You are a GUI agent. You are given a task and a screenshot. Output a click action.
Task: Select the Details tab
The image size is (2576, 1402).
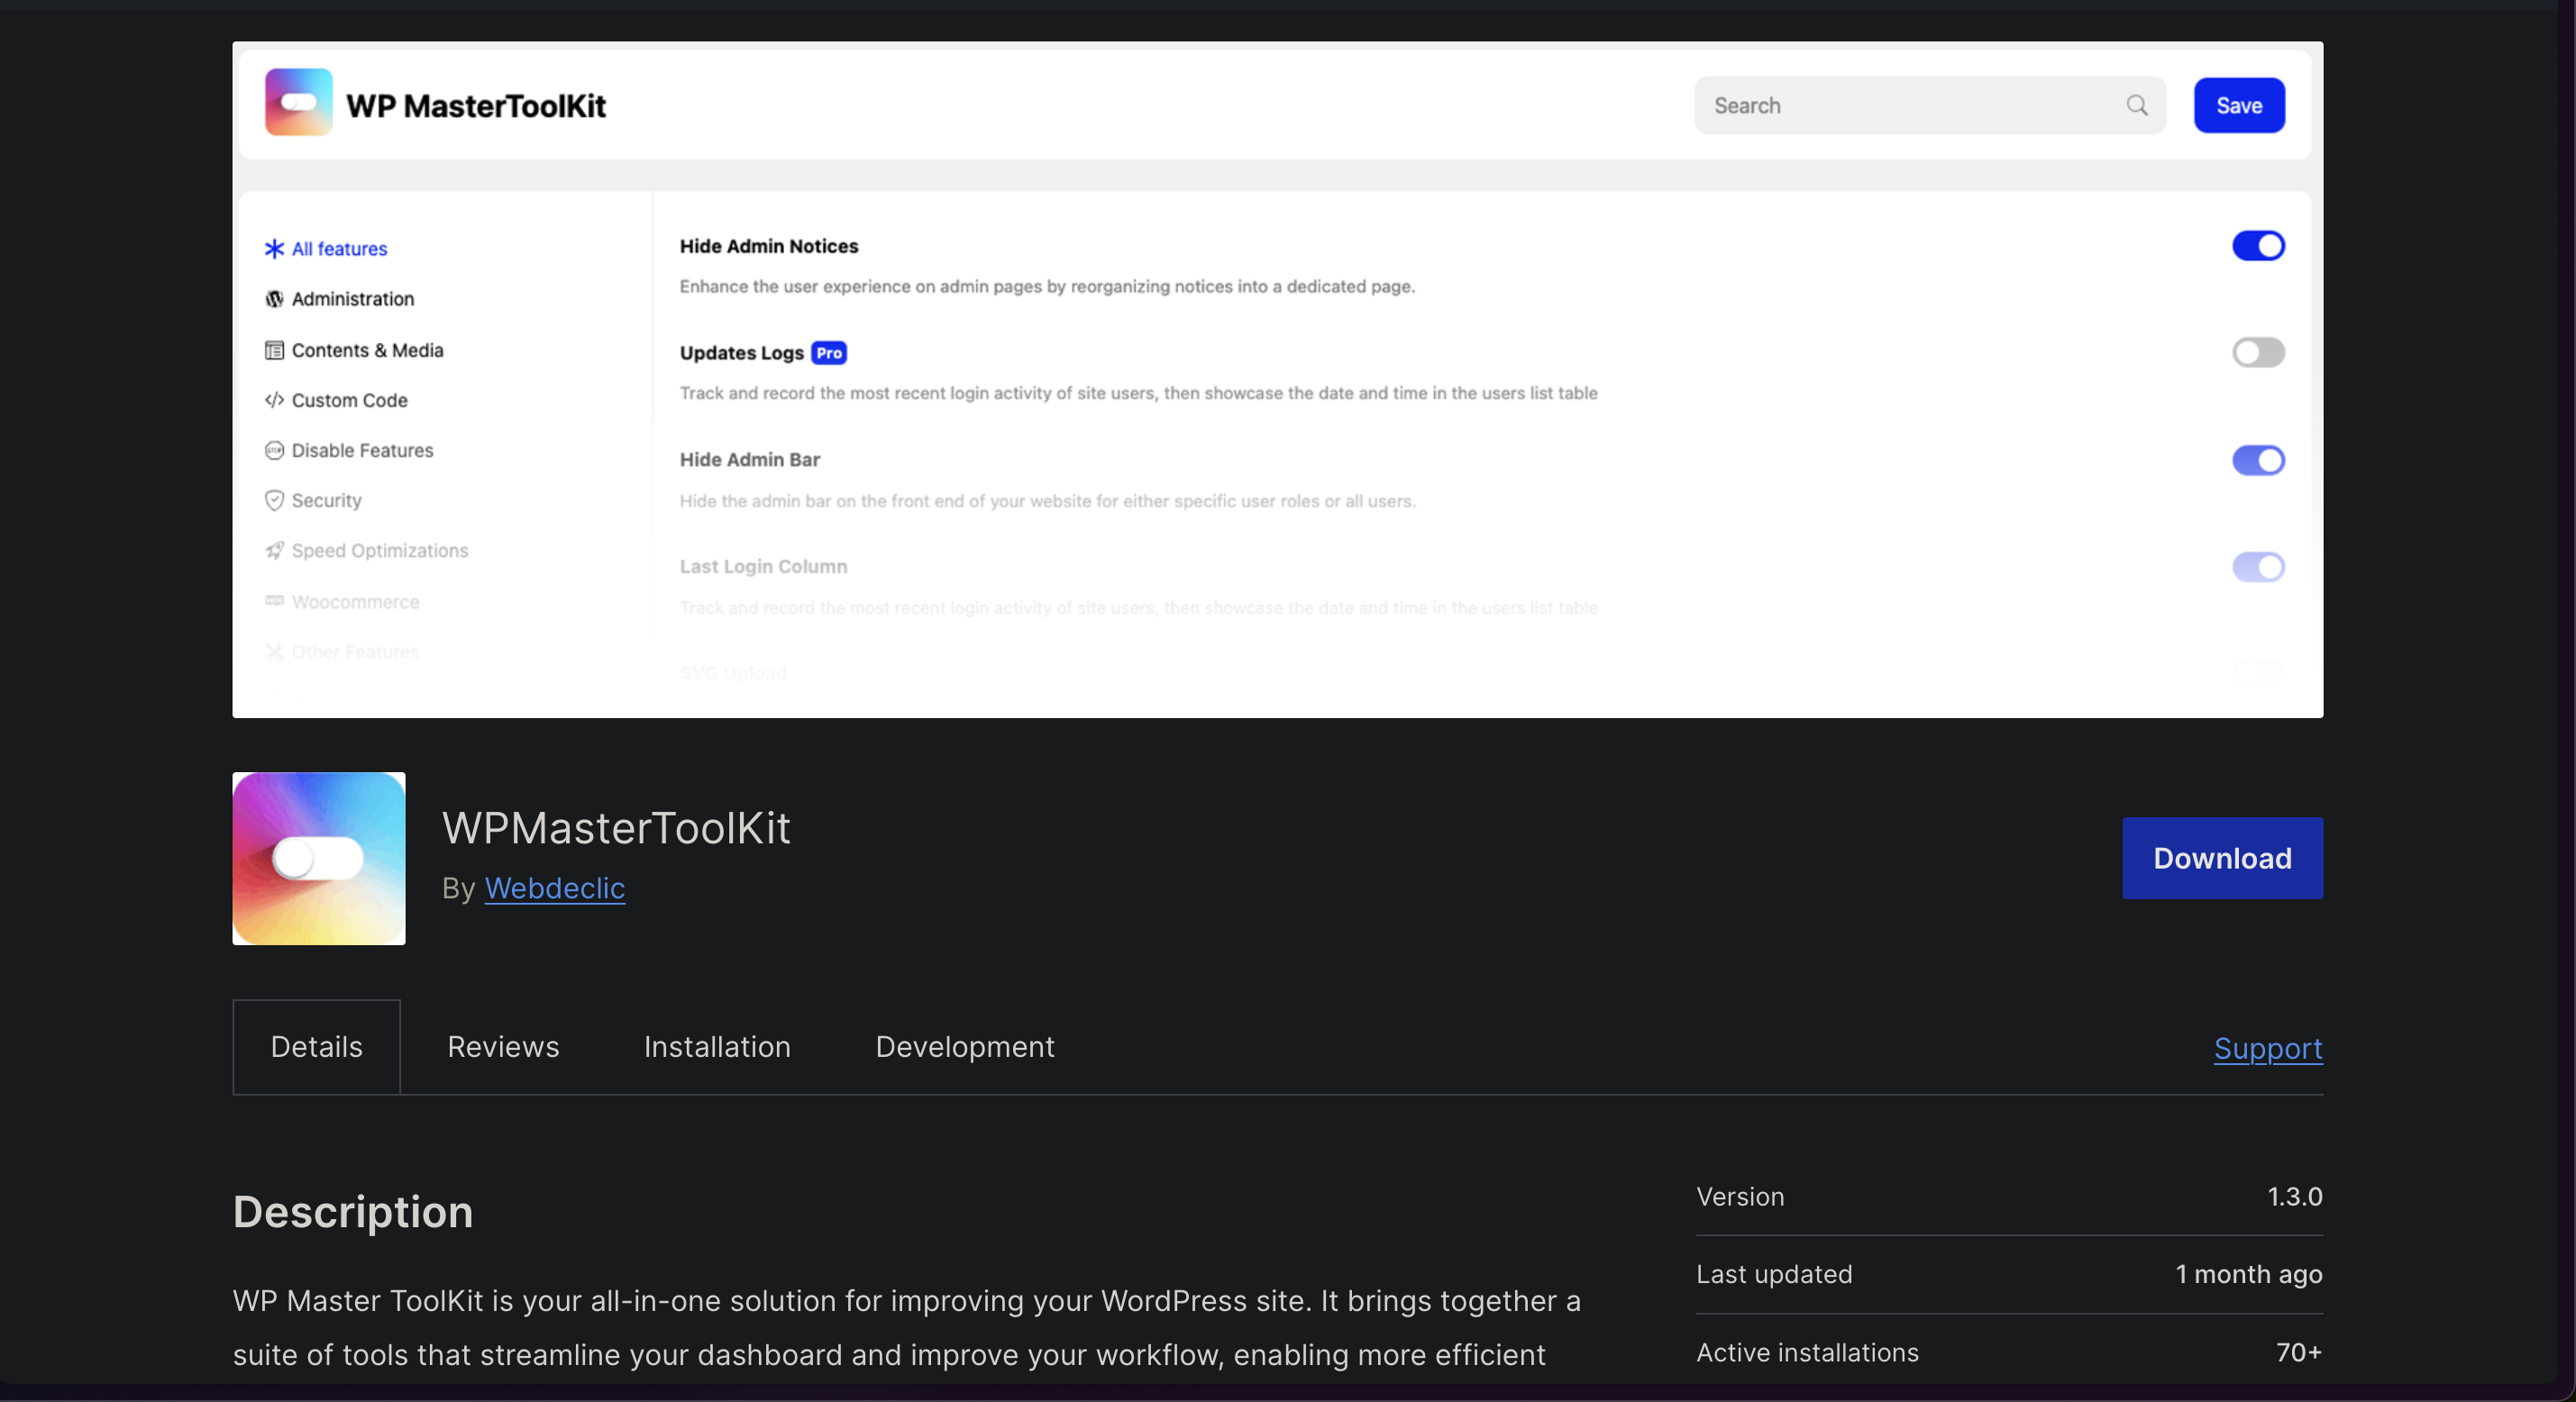(x=316, y=1046)
